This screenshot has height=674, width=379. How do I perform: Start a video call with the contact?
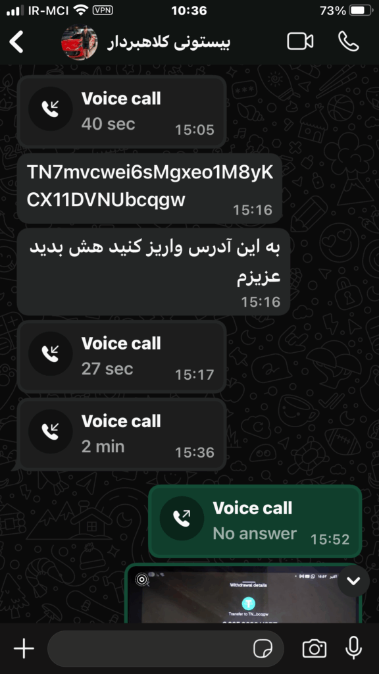tap(300, 41)
